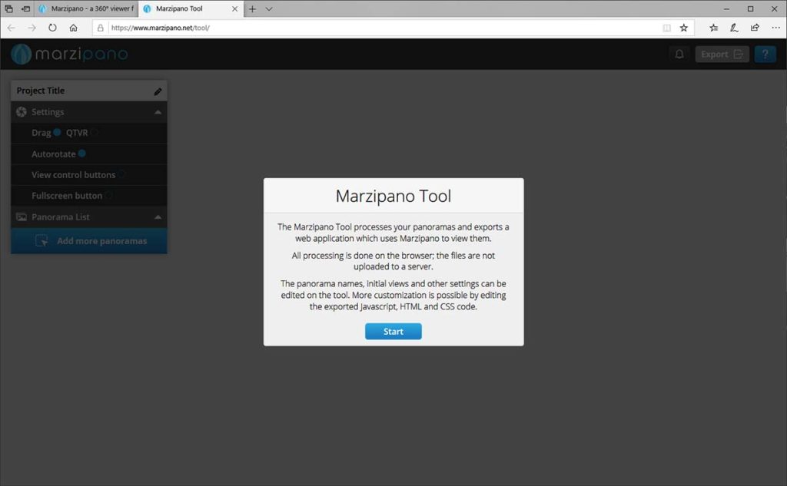Click Add more panoramas
Image resolution: width=787 pixels, height=486 pixels.
(x=89, y=241)
